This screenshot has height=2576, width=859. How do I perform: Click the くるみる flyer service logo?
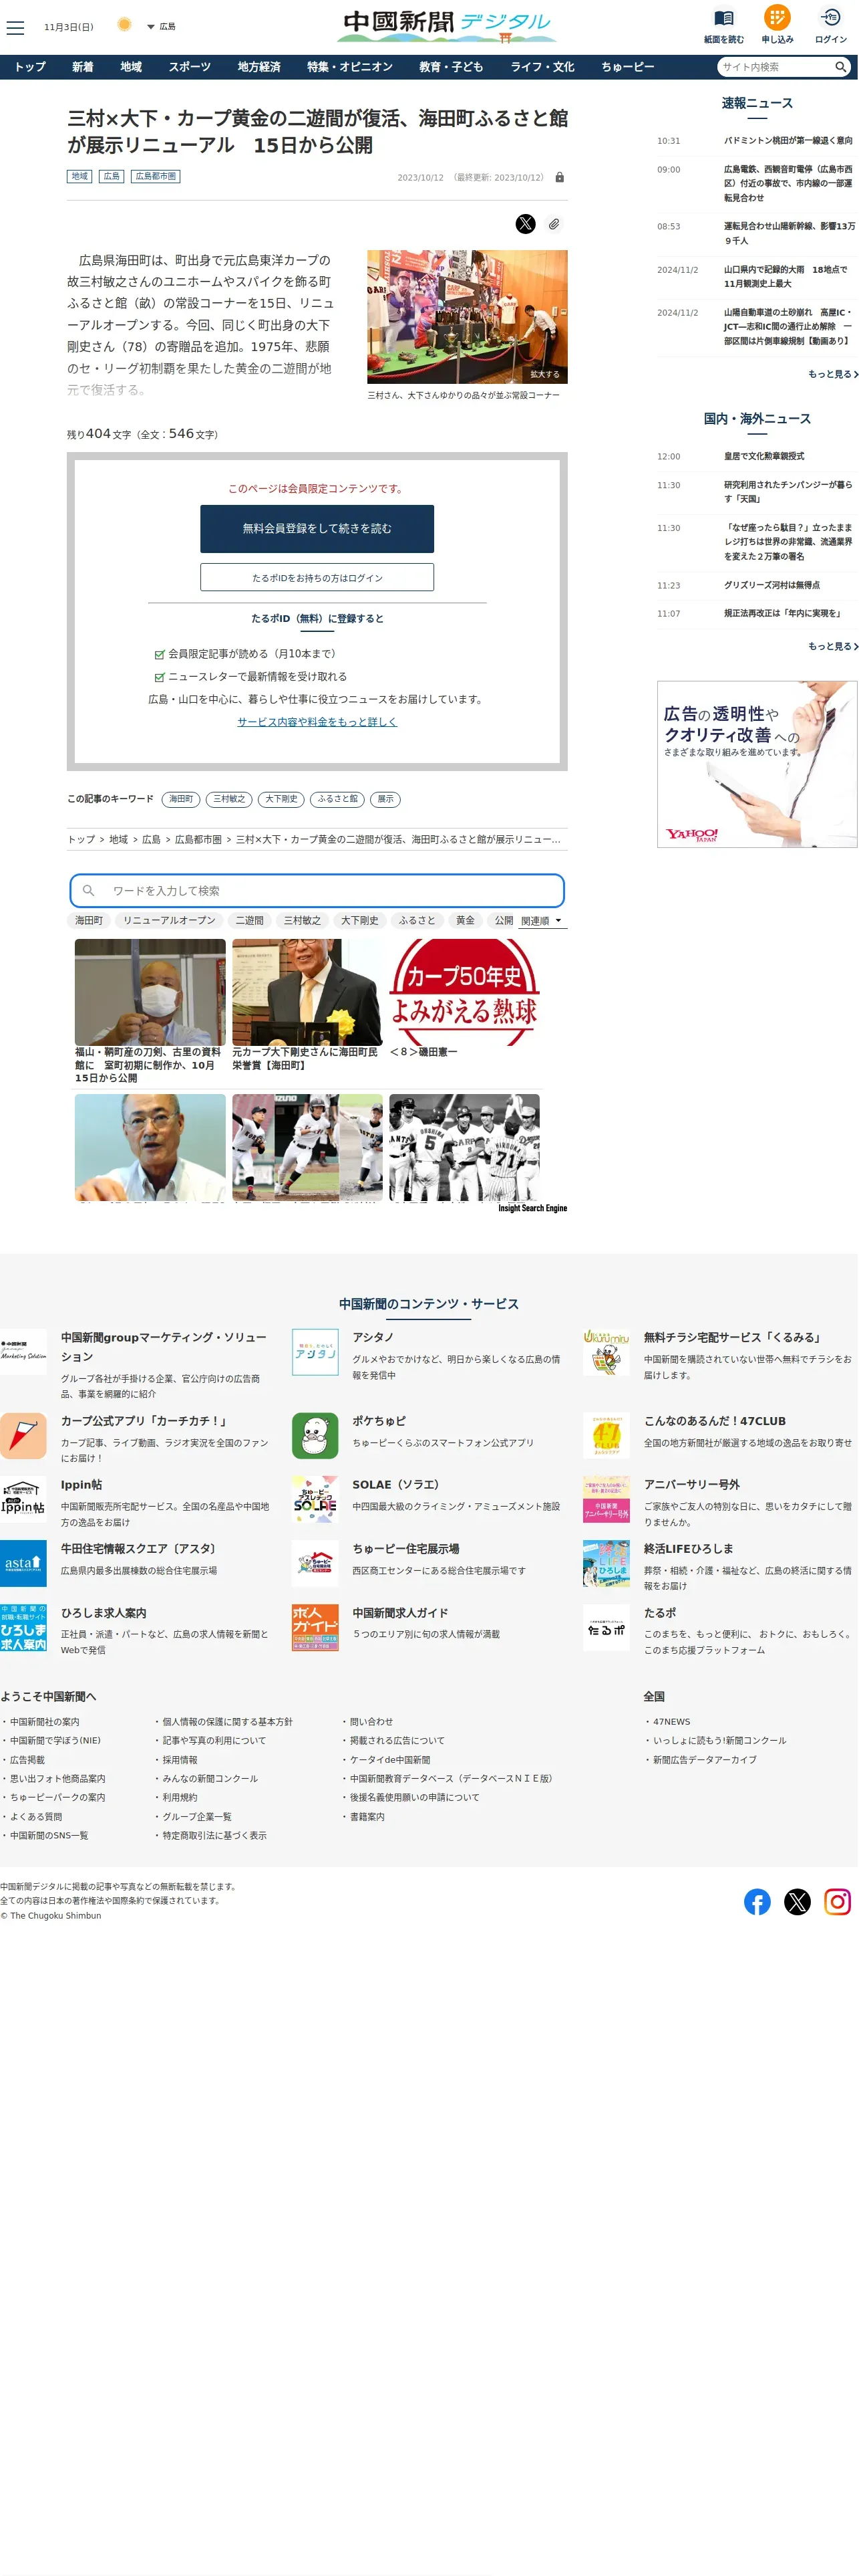(607, 1352)
